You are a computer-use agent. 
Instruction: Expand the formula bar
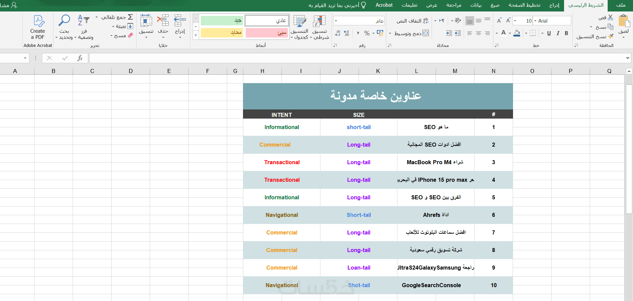(x=628, y=58)
